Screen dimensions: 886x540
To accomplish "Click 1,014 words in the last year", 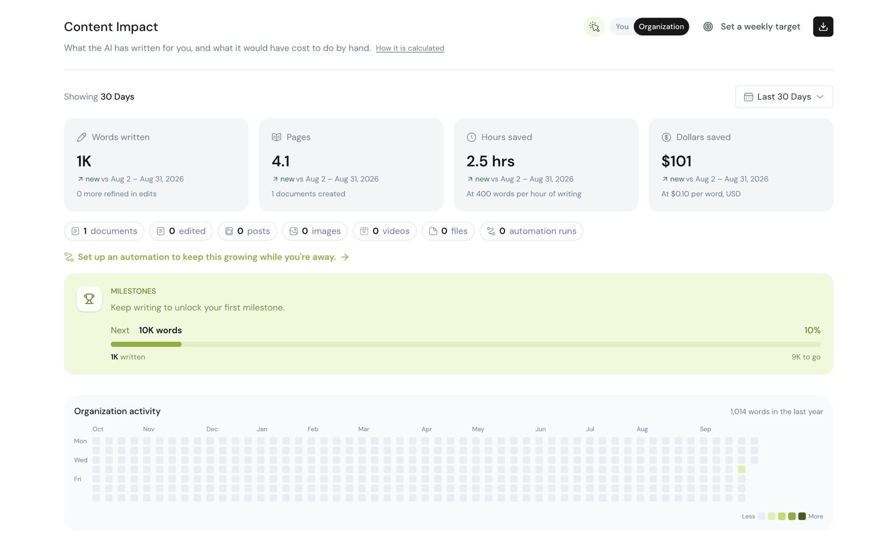I will coord(777,412).
